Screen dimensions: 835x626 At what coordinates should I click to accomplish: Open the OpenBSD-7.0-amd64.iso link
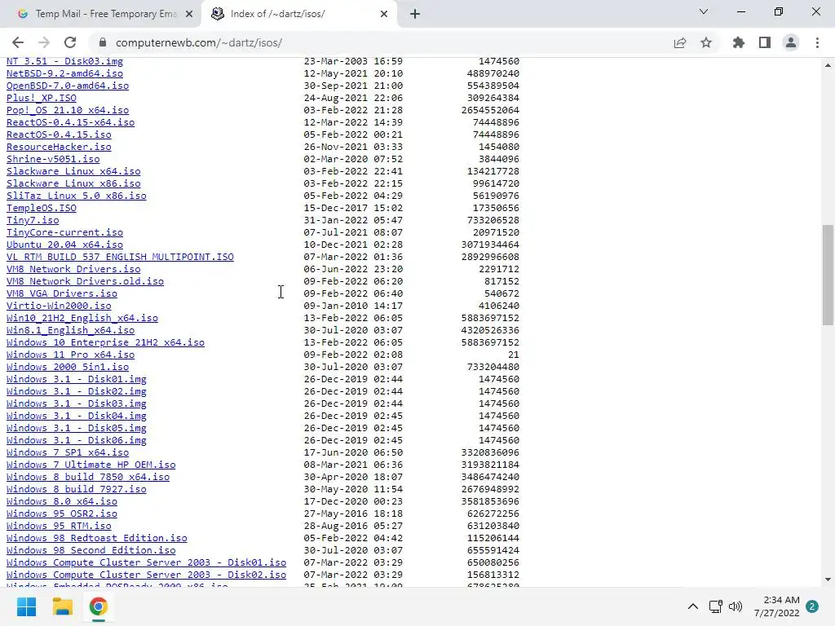point(68,86)
